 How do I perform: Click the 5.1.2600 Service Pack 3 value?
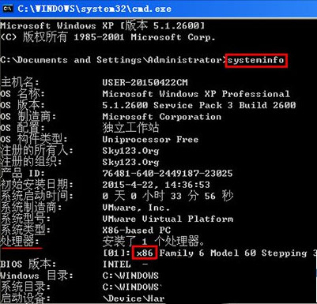click(199, 105)
